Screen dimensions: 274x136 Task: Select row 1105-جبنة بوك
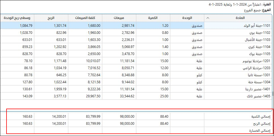click(x=136, y=54)
